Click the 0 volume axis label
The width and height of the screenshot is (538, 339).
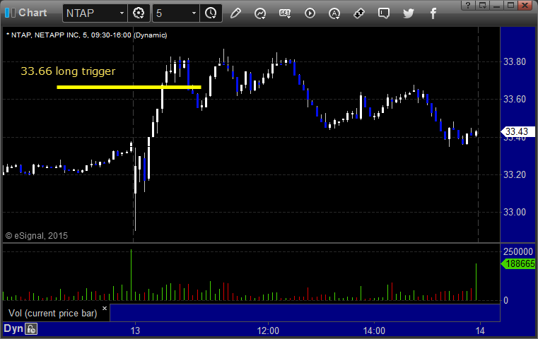tap(505, 300)
